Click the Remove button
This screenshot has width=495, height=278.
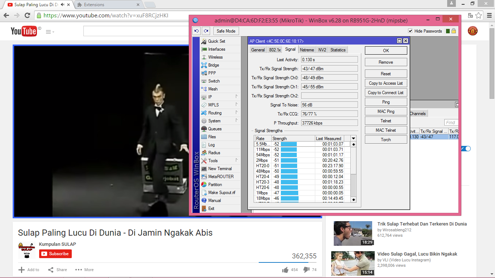coord(386,62)
